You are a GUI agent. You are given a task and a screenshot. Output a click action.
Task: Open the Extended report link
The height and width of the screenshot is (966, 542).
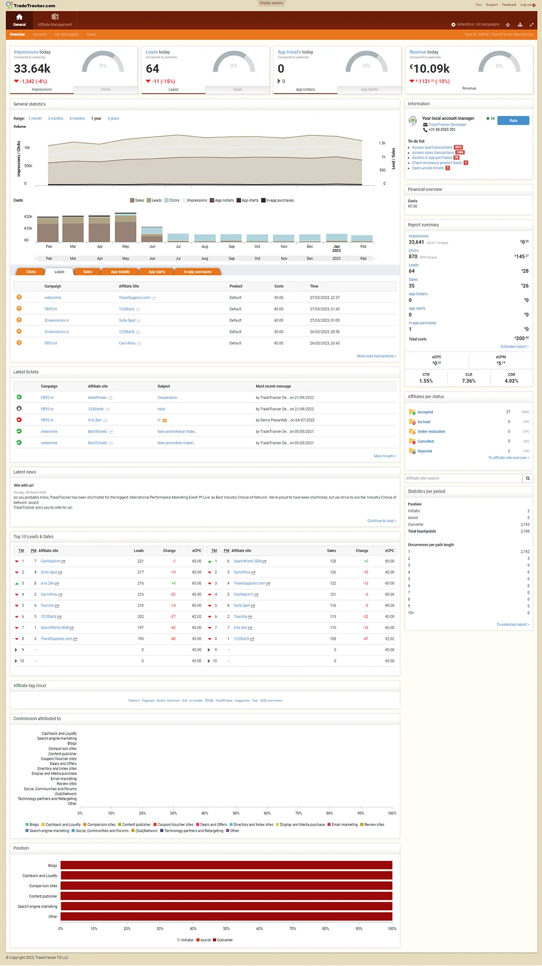(514, 347)
